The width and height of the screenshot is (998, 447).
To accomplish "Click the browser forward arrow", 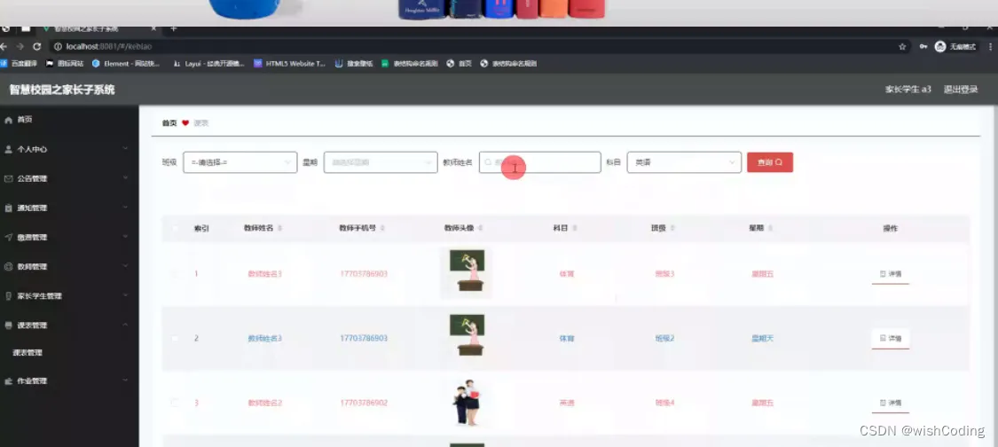I will coord(20,46).
